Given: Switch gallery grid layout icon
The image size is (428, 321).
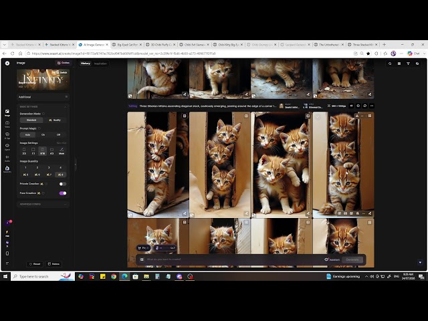Looking at the screenshot, I should click(399, 64).
